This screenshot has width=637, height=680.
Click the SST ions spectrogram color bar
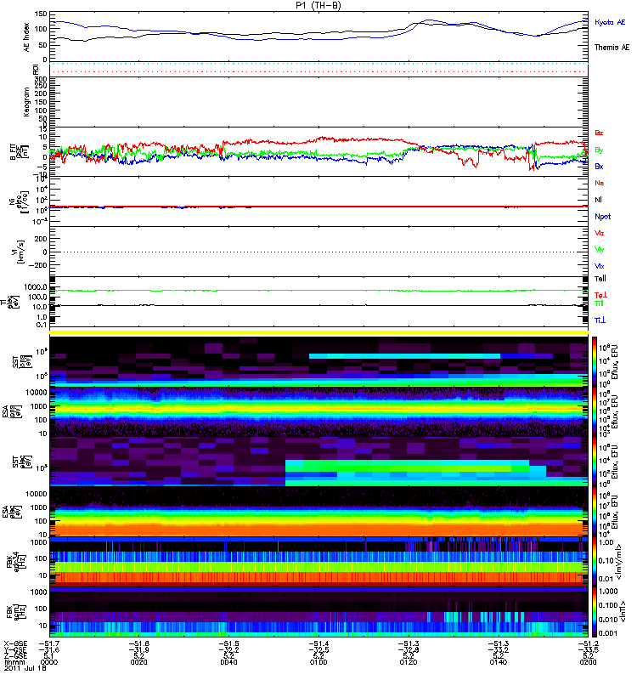[x=595, y=362]
